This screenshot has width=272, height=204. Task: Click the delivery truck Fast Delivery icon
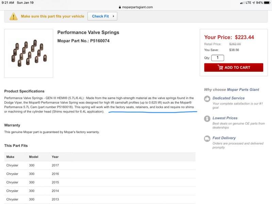pyautogui.click(x=207, y=138)
